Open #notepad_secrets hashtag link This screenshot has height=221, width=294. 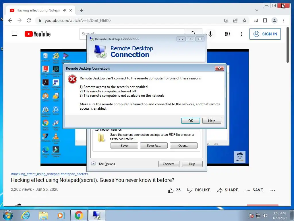coord(74,174)
